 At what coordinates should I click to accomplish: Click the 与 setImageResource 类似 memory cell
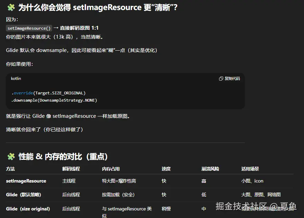127,212
